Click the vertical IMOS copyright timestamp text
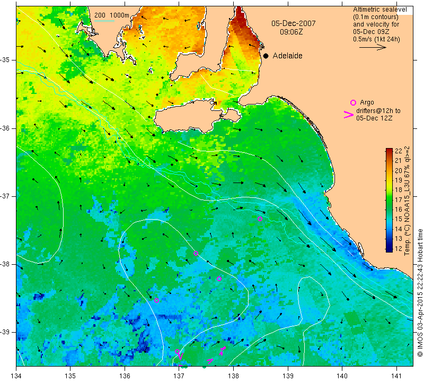This screenshot has height=382, width=424. (420, 292)
